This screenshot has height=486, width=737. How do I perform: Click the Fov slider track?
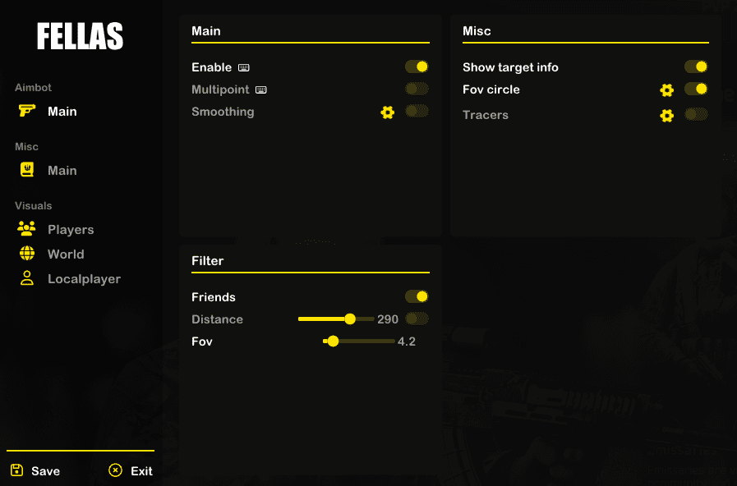pyautogui.click(x=359, y=342)
